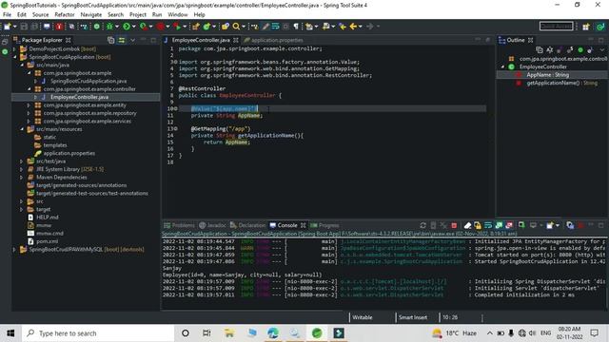Switch to the application.properties editor tab
The height and width of the screenshot is (342, 609).
273,40
